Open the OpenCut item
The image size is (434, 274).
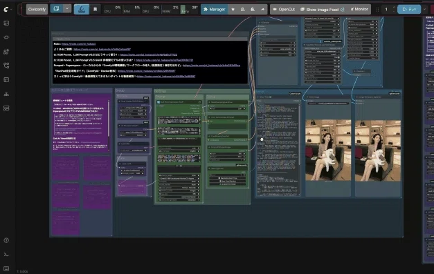click(x=284, y=10)
